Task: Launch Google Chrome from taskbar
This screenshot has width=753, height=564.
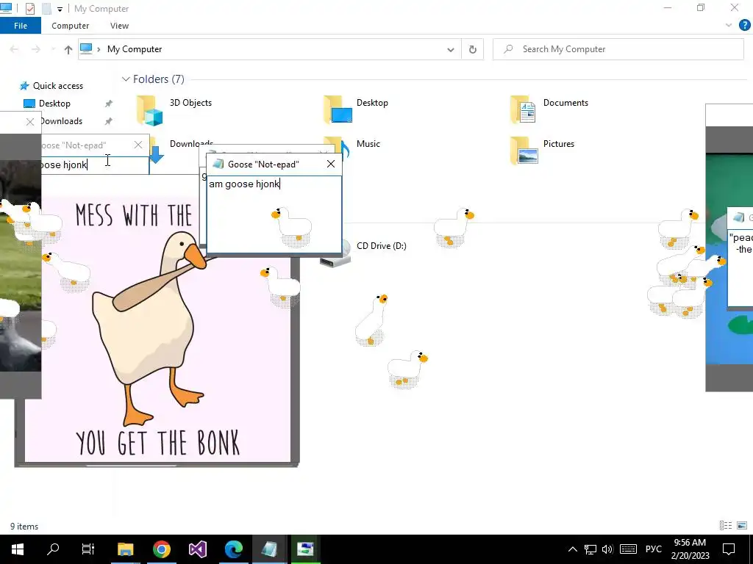Action: pos(162,549)
